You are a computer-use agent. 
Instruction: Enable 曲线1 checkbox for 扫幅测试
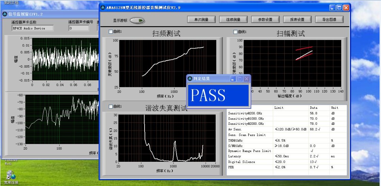(x=235, y=32)
